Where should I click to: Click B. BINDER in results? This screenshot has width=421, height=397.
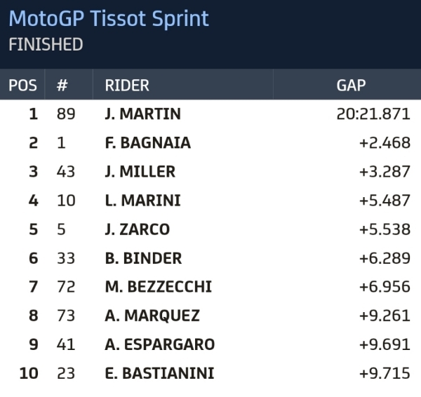[143, 258]
